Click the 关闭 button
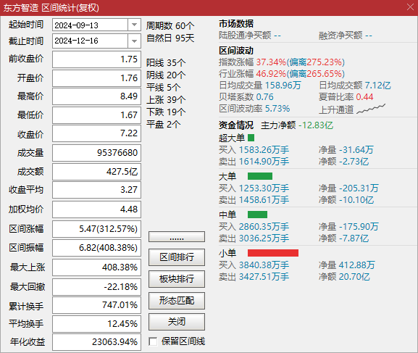418x353 pixels. (x=177, y=322)
